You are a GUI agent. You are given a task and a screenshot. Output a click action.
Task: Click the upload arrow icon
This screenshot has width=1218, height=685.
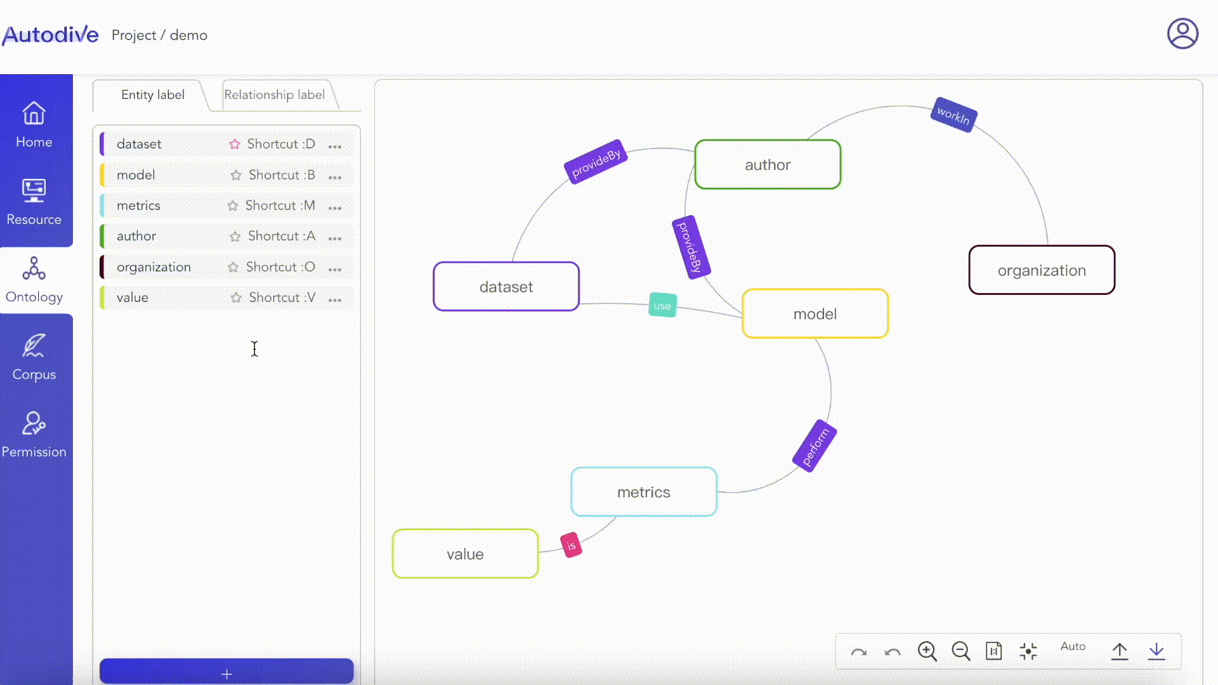click(1120, 651)
